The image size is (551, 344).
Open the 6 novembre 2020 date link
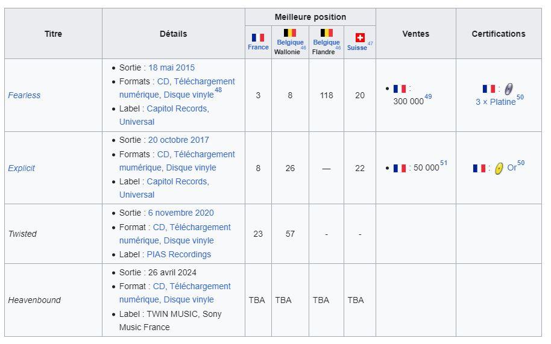[x=181, y=213]
